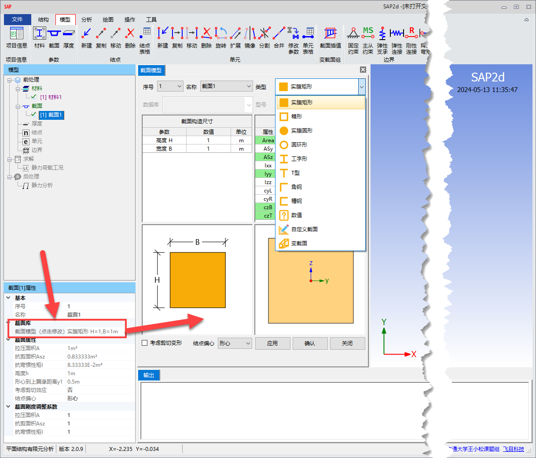Collapse 截面刚度调整系数 property group
The height and width of the screenshot is (458, 536).
pyautogui.click(x=8, y=406)
